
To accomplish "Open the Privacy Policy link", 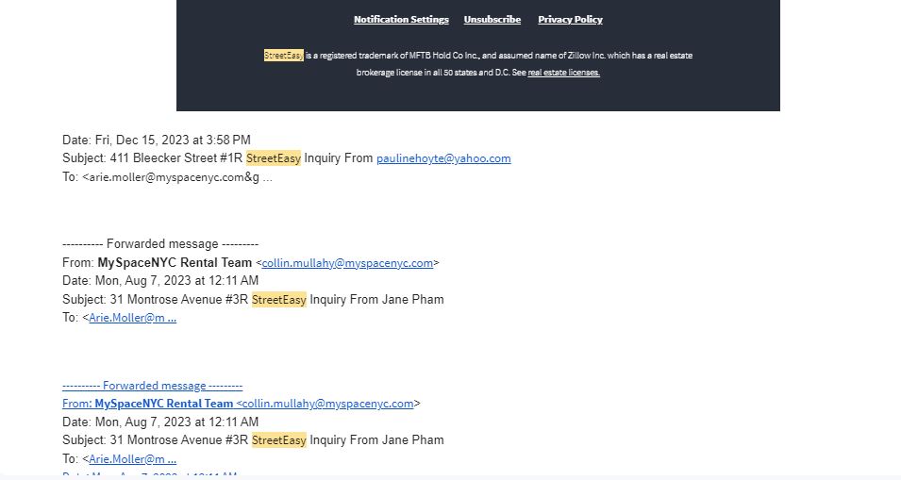I will pos(570,20).
